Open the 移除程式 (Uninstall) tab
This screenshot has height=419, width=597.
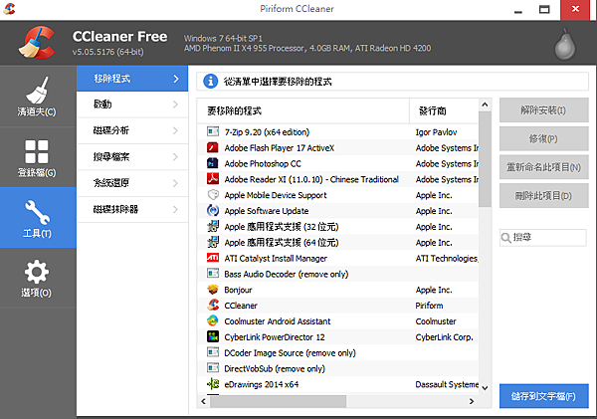pos(132,79)
